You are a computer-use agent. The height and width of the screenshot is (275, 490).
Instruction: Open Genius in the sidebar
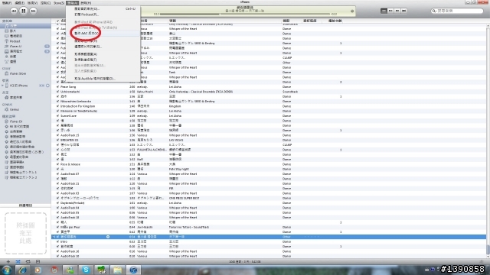point(15,110)
